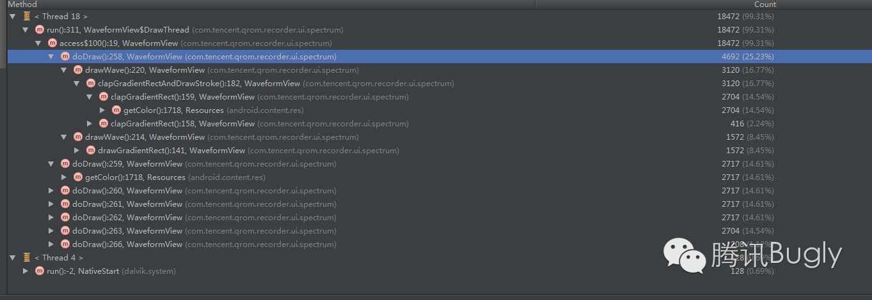
Task: Click the method icon beside run():311
Action: pyautogui.click(x=40, y=30)
